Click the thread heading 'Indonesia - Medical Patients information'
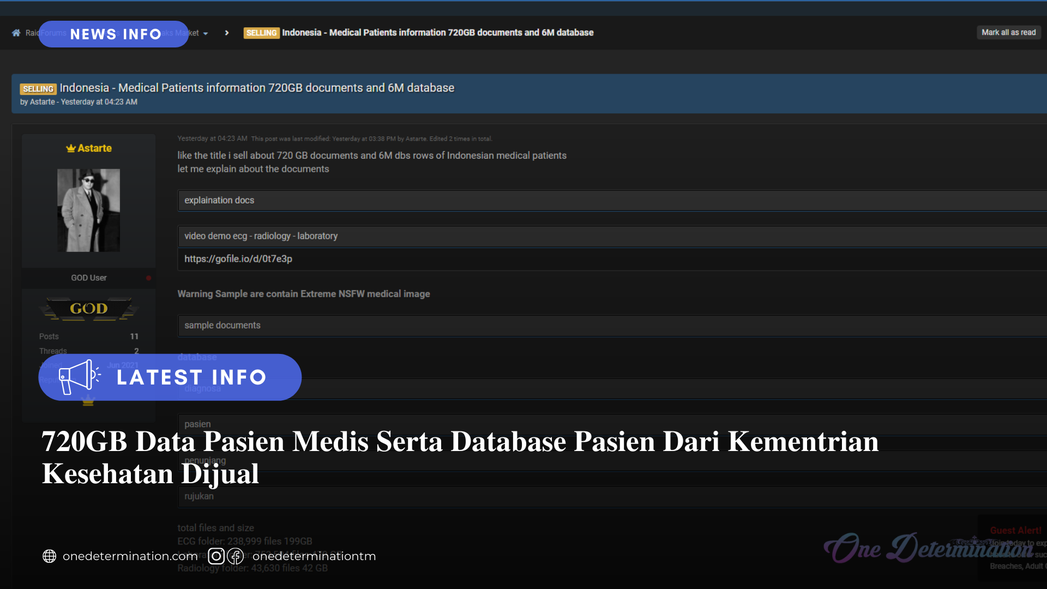1047x589 pixels. click(257, 88)
